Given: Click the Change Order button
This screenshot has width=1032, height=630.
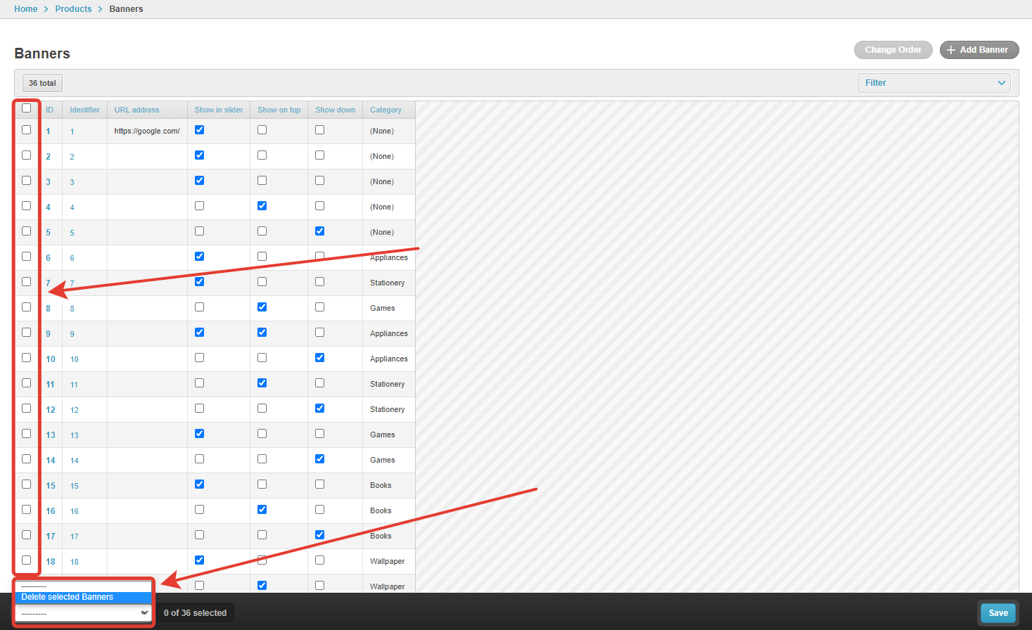Looking at the screenshot, I should point(893,50).
